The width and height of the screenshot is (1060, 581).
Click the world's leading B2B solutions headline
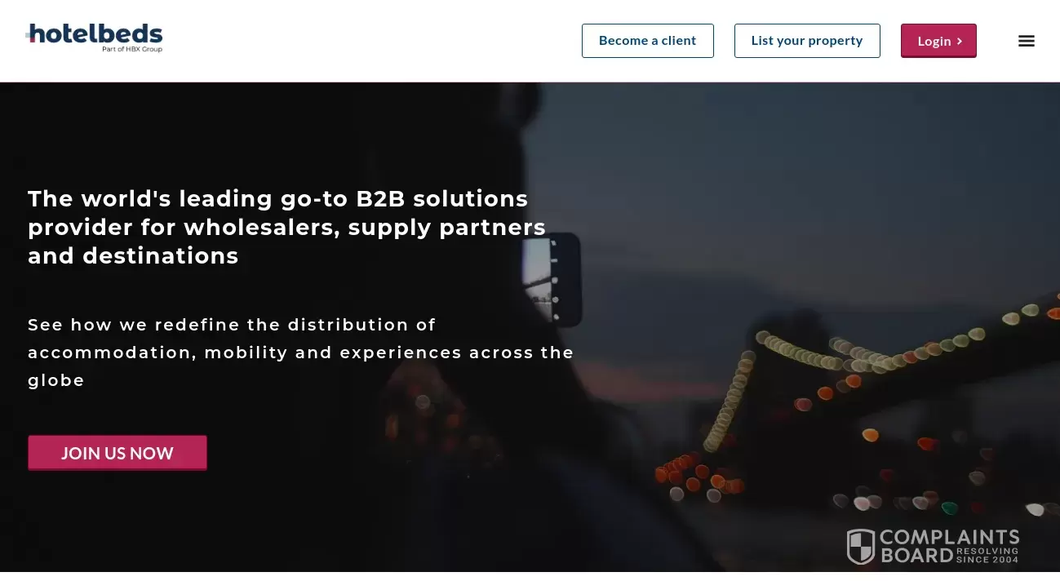[x=286, y=227]
